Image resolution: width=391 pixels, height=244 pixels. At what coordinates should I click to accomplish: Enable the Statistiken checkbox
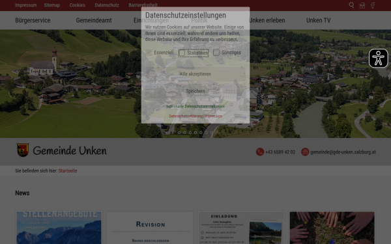tap(182, 53)
